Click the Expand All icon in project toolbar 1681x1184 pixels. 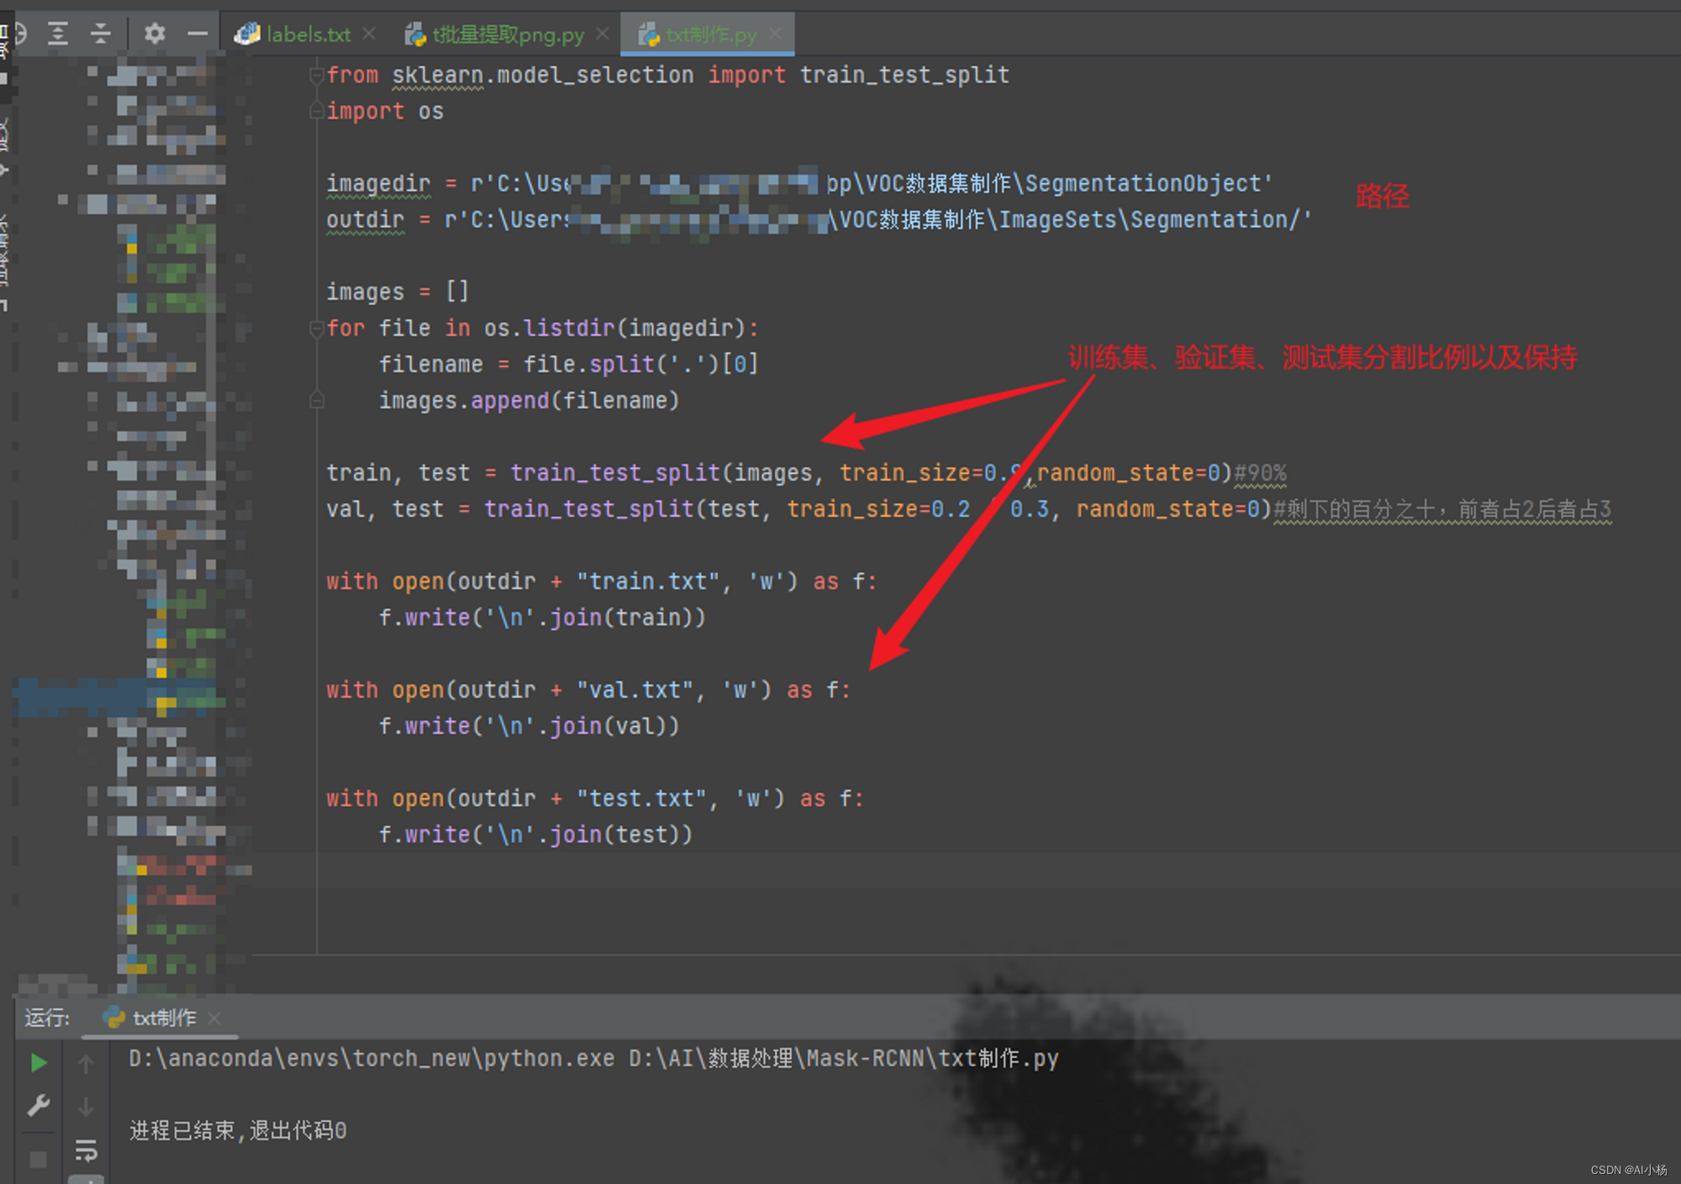(x=58, y=34)
